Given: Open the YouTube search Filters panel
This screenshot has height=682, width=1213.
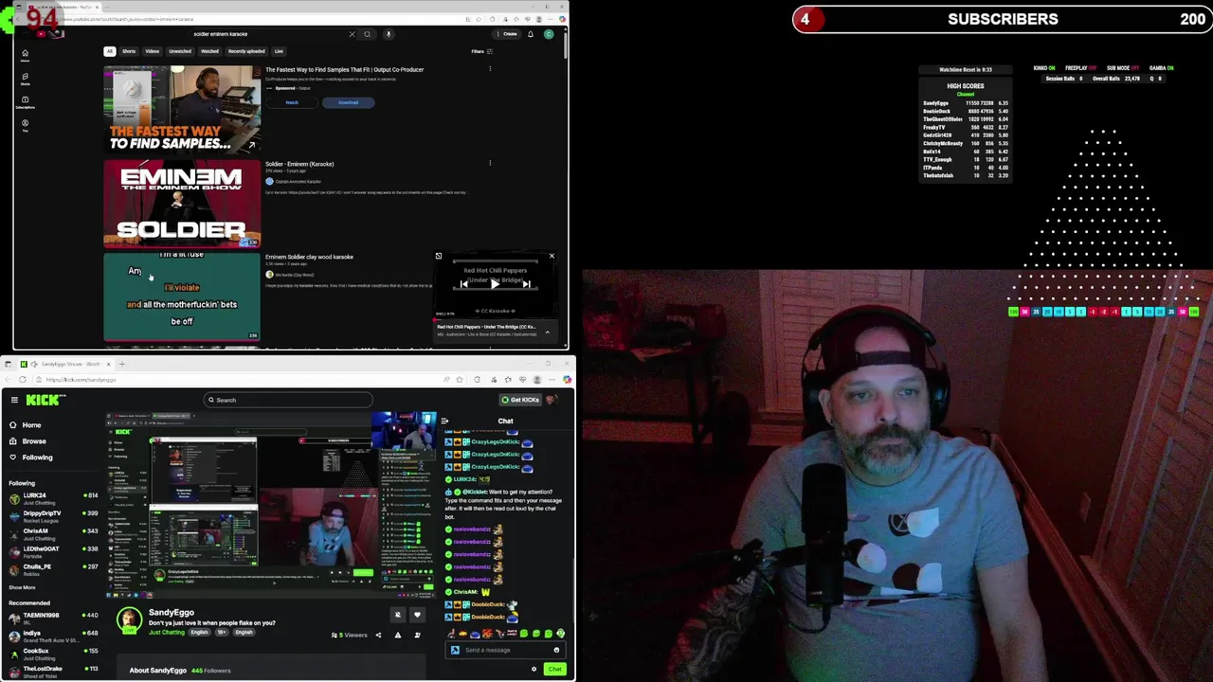Looking at the screenshot, I should click(480, 51).
